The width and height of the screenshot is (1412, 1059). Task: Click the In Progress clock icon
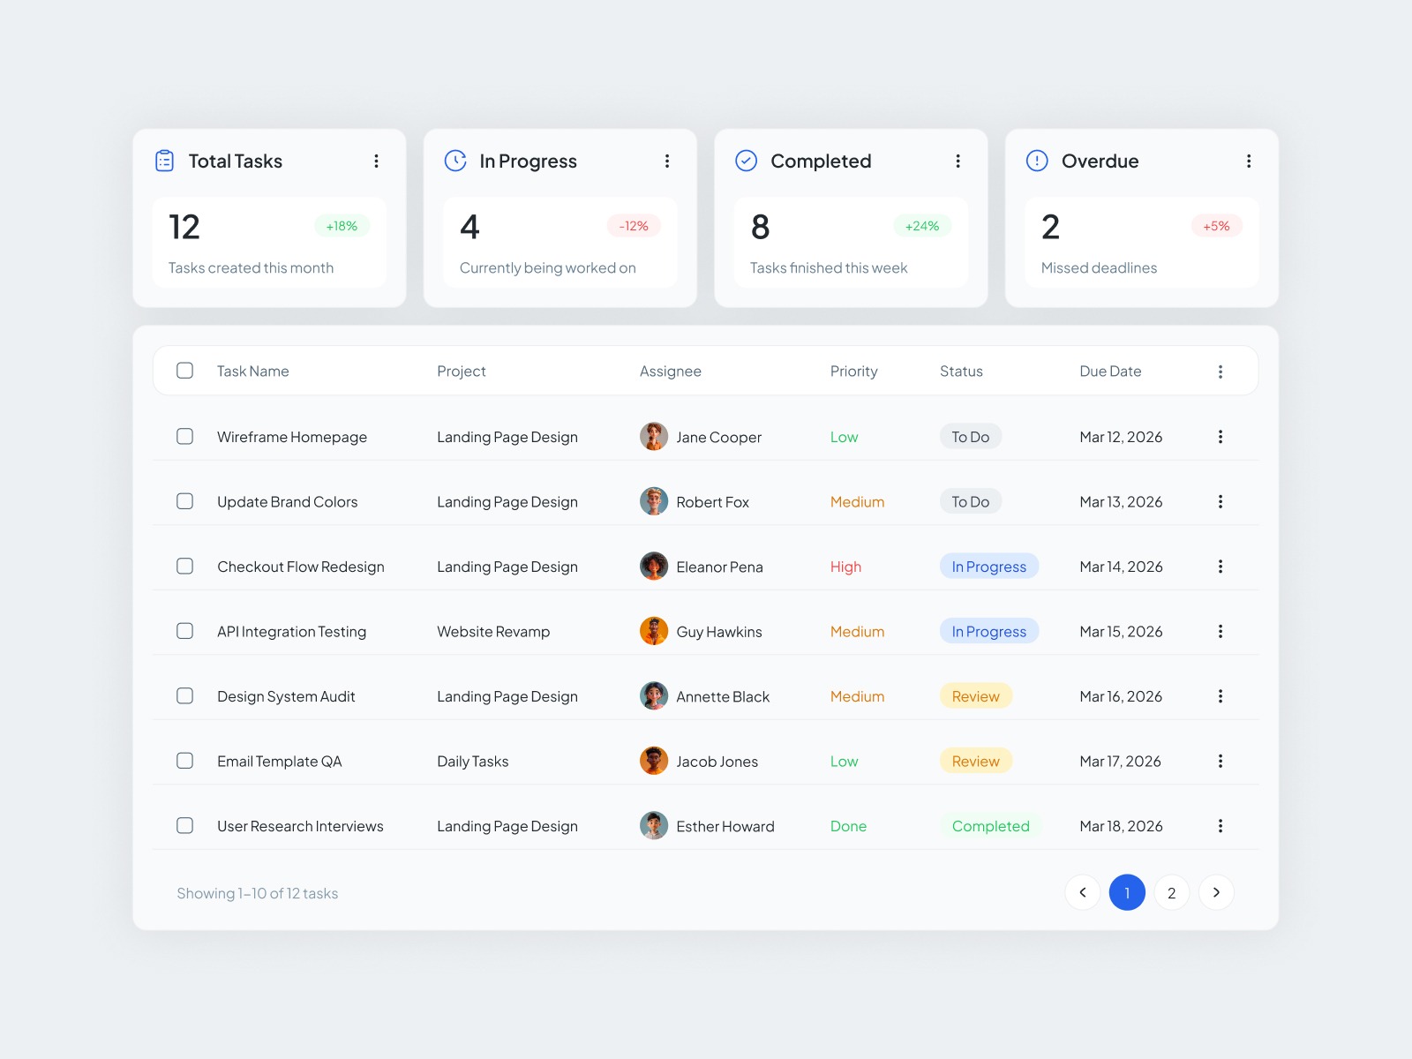455,161
